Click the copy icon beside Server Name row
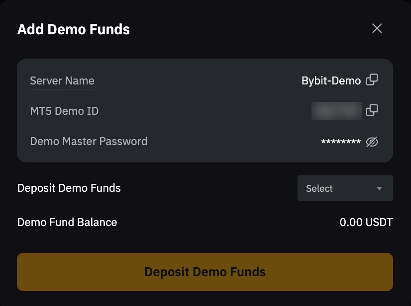The width and height of the screenshot is (411, 306). tap(371, 80)
